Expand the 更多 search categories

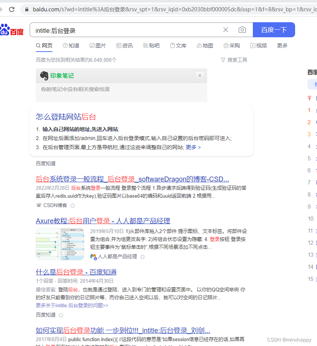tap(282, 46)
